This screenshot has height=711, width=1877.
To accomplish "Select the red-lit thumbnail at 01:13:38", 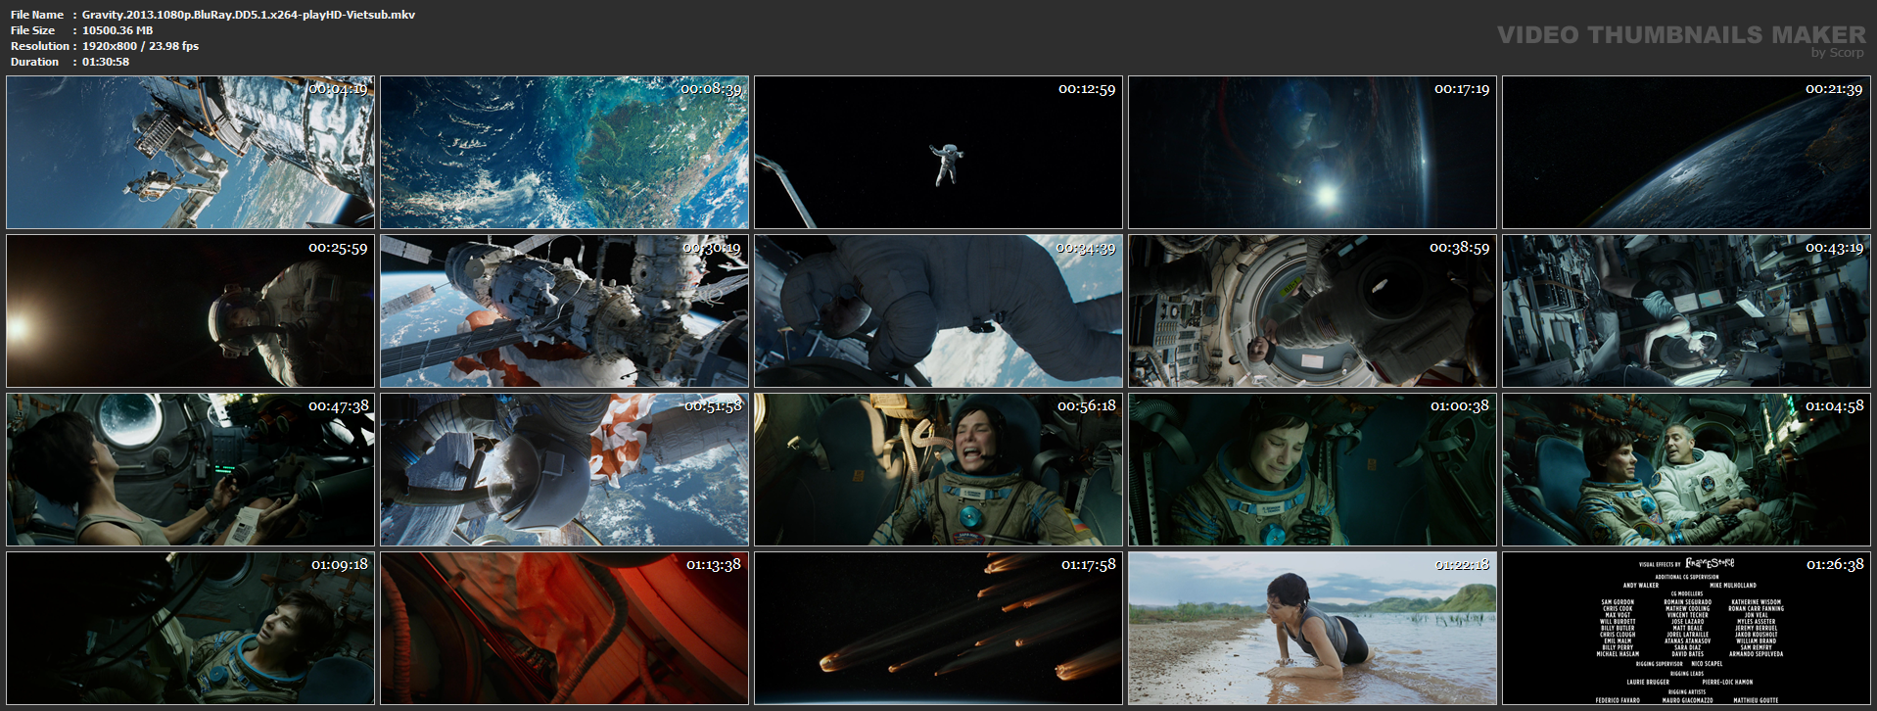I will (x=564, y=629).
